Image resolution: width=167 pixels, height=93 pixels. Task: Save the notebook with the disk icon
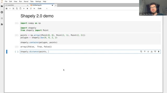point(7,9)
